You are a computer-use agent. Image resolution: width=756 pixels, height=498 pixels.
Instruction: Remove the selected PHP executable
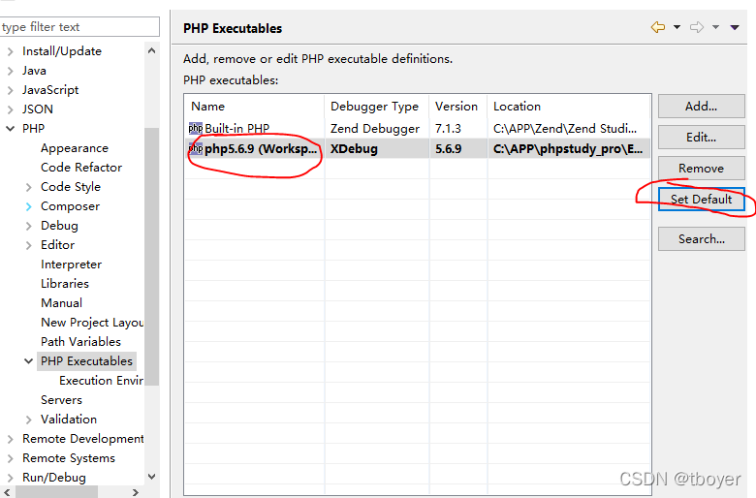click(x=702, y=169)
